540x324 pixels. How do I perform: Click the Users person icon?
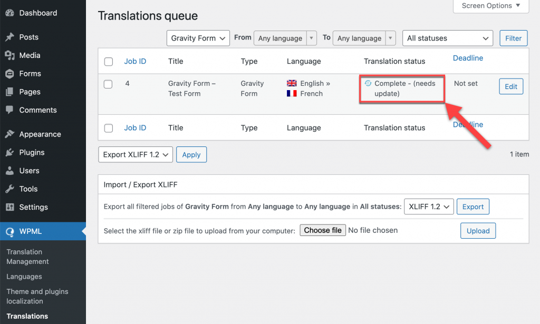[x=9, y=171]
